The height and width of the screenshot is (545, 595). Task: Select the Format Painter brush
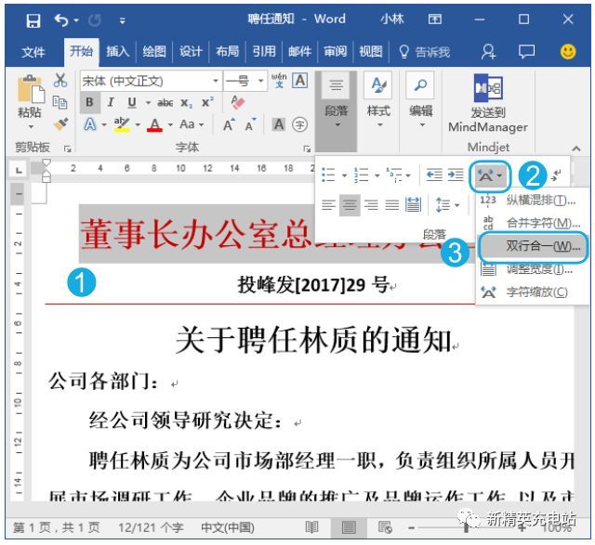coord(59,123)
